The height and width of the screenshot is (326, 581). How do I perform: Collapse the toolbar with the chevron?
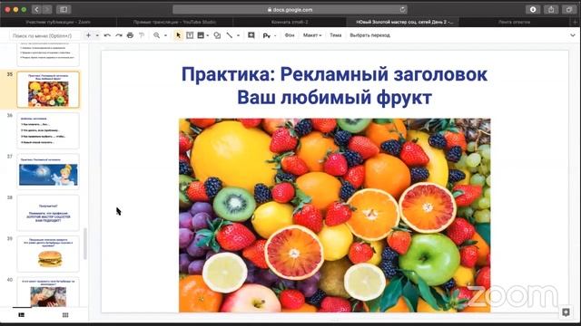pyautogui.click(x=573, y=35)
